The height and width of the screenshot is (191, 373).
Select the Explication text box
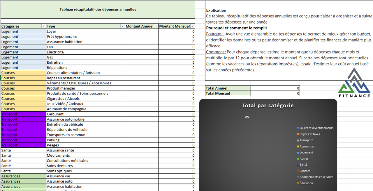click(x=289, y=40)
